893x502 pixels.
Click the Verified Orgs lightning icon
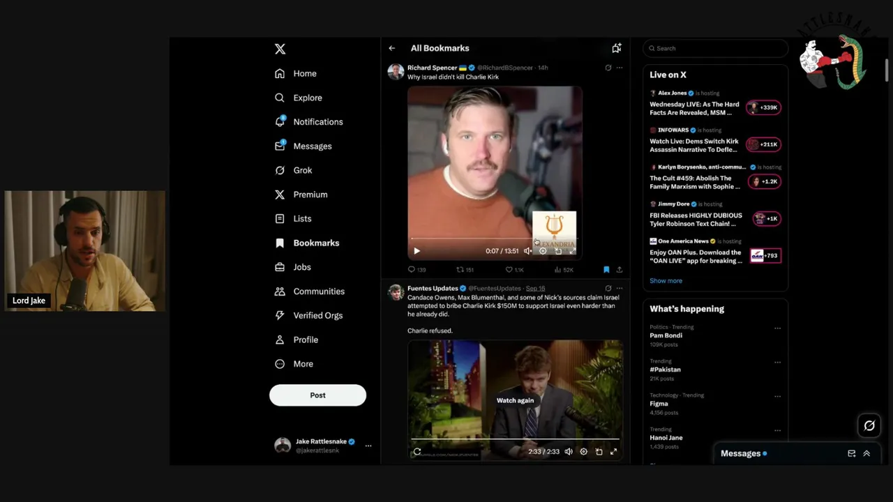pos(280,315)
